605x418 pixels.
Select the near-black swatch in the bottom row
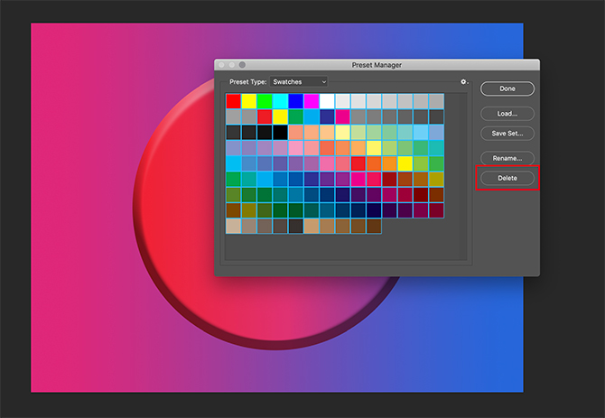tap(296, 226)
